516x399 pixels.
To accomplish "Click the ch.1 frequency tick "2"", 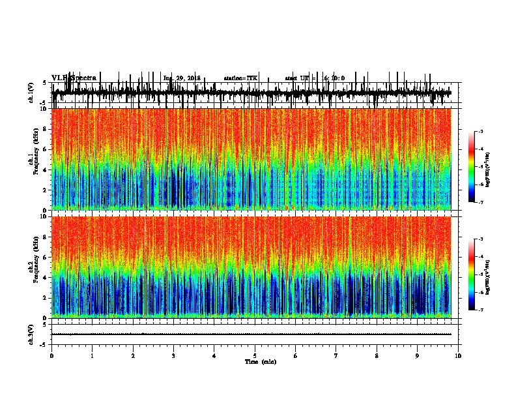I will 45,190.
